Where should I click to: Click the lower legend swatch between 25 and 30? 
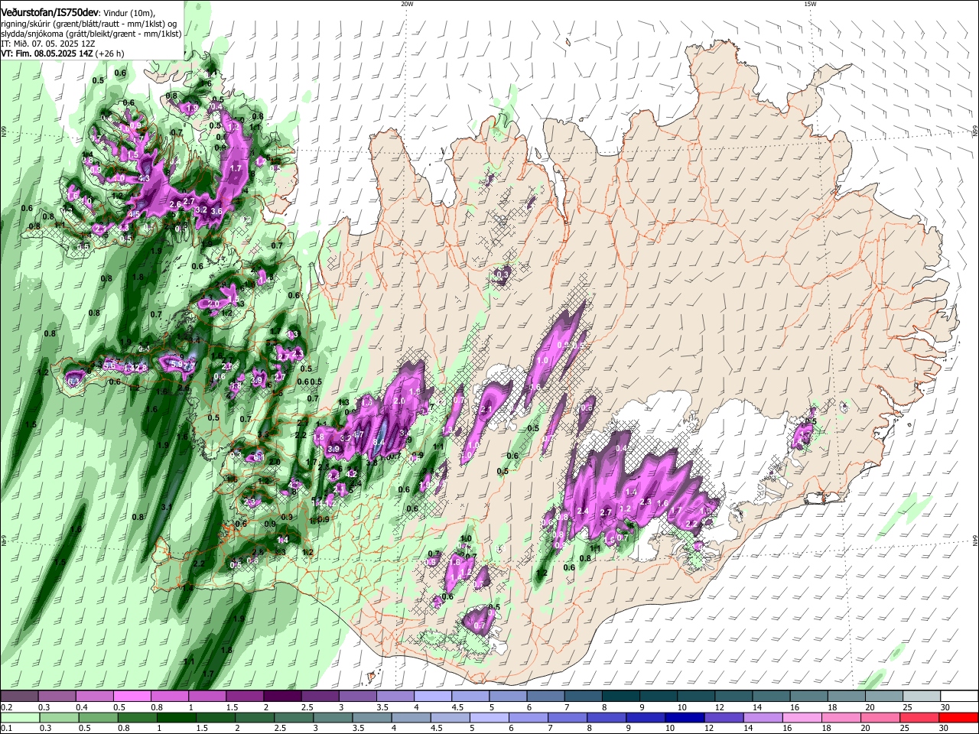pyautogui.click(x=919, y=718)
